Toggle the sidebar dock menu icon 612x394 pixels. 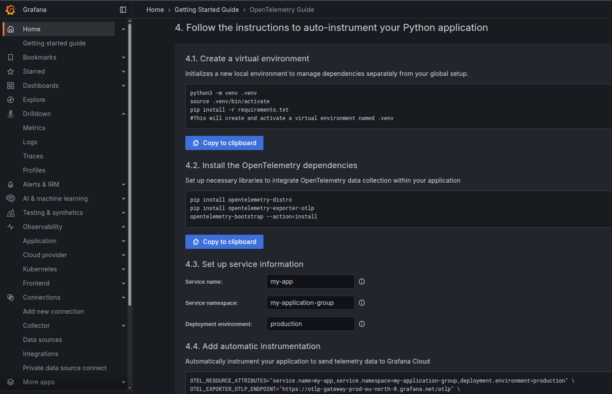click(x=123, y=10)
